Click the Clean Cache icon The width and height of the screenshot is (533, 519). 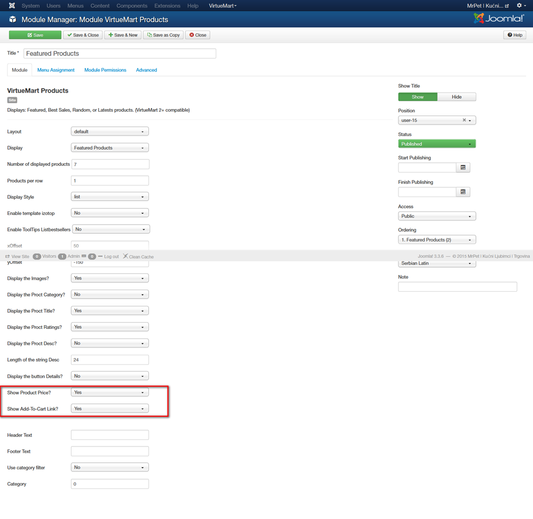click(x=126, y=256)
